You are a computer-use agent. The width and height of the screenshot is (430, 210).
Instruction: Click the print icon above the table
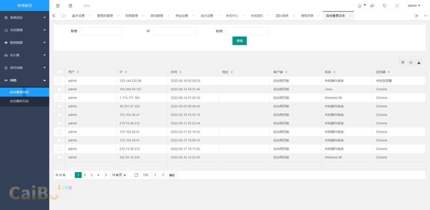pos(411,62)
